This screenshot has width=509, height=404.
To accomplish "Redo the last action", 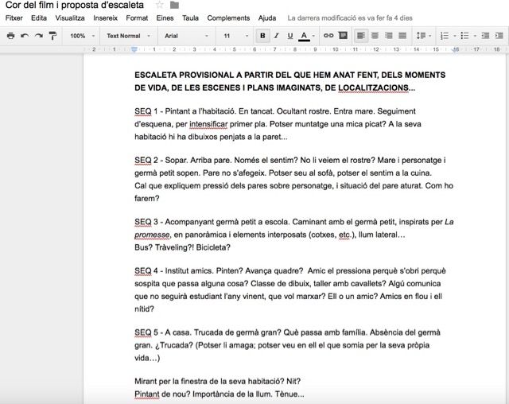I will (x=39, y=36).
